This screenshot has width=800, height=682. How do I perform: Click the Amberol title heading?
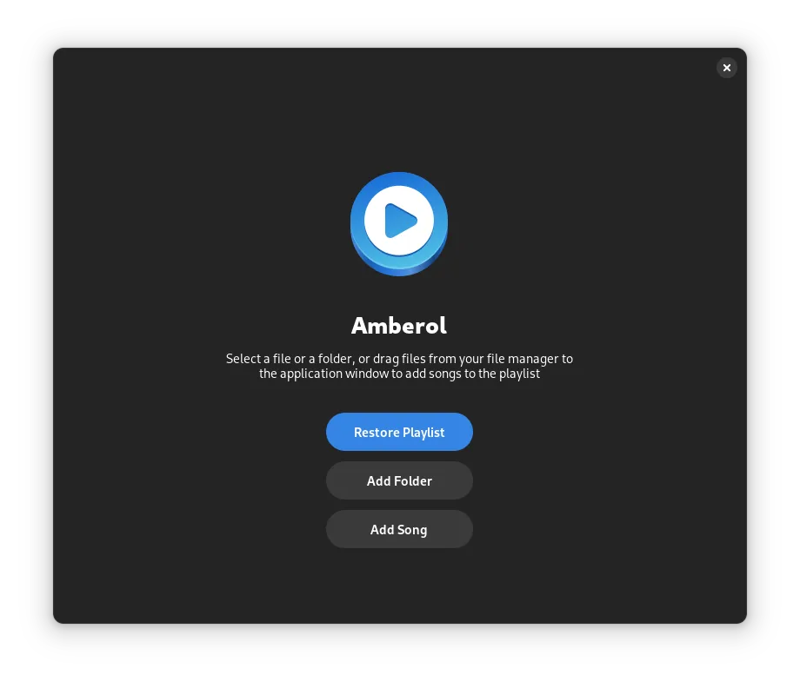pyautogui.click(x=399, y=326)
